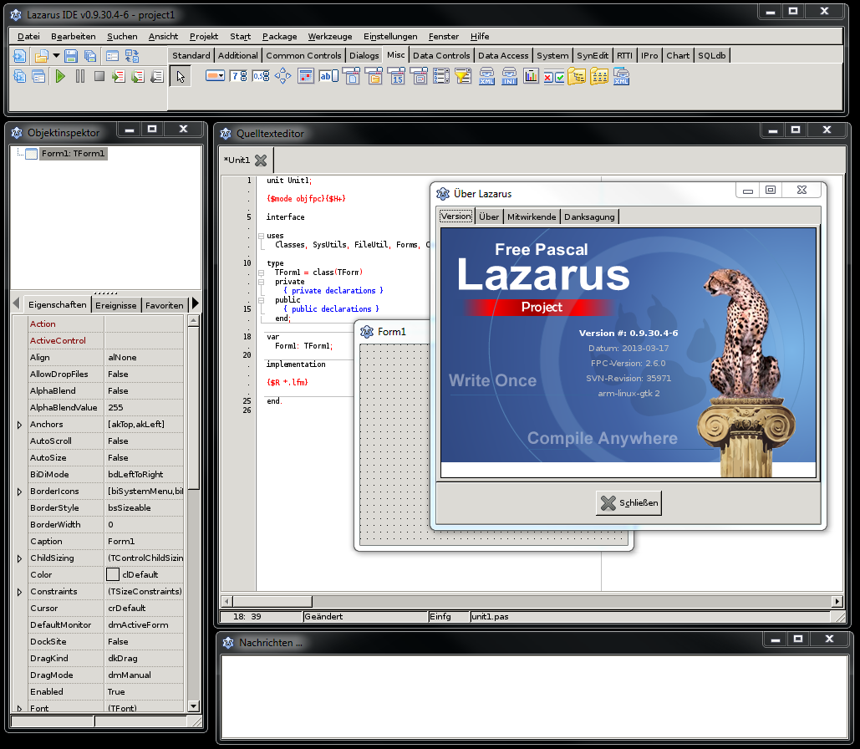Collapse the TForm1 class code fold
Screen dimensions: 860x749
(261, 273)
